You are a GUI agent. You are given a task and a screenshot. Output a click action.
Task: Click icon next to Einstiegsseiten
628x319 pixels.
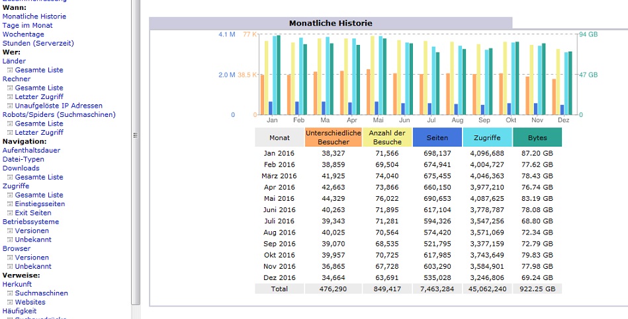[x=10, y=204]
